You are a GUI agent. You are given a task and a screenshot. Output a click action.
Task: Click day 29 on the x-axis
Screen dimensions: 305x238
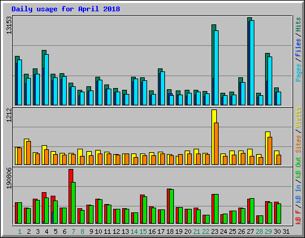[x=268, y=231]
